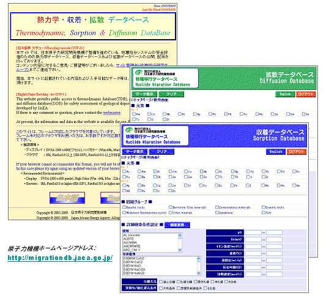The height and width of the screenshot is (301, 329).
Task: Click データ表示 button in Diffusion Database window
Action: pyautogui.click(x=144, y=94)
